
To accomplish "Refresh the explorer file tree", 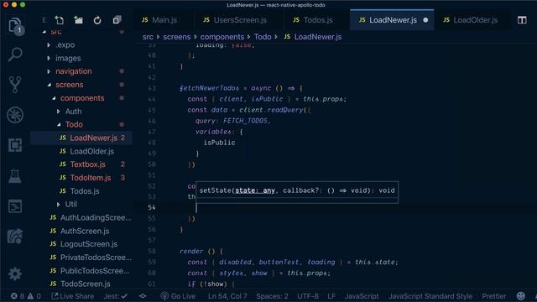I will 97,20.
